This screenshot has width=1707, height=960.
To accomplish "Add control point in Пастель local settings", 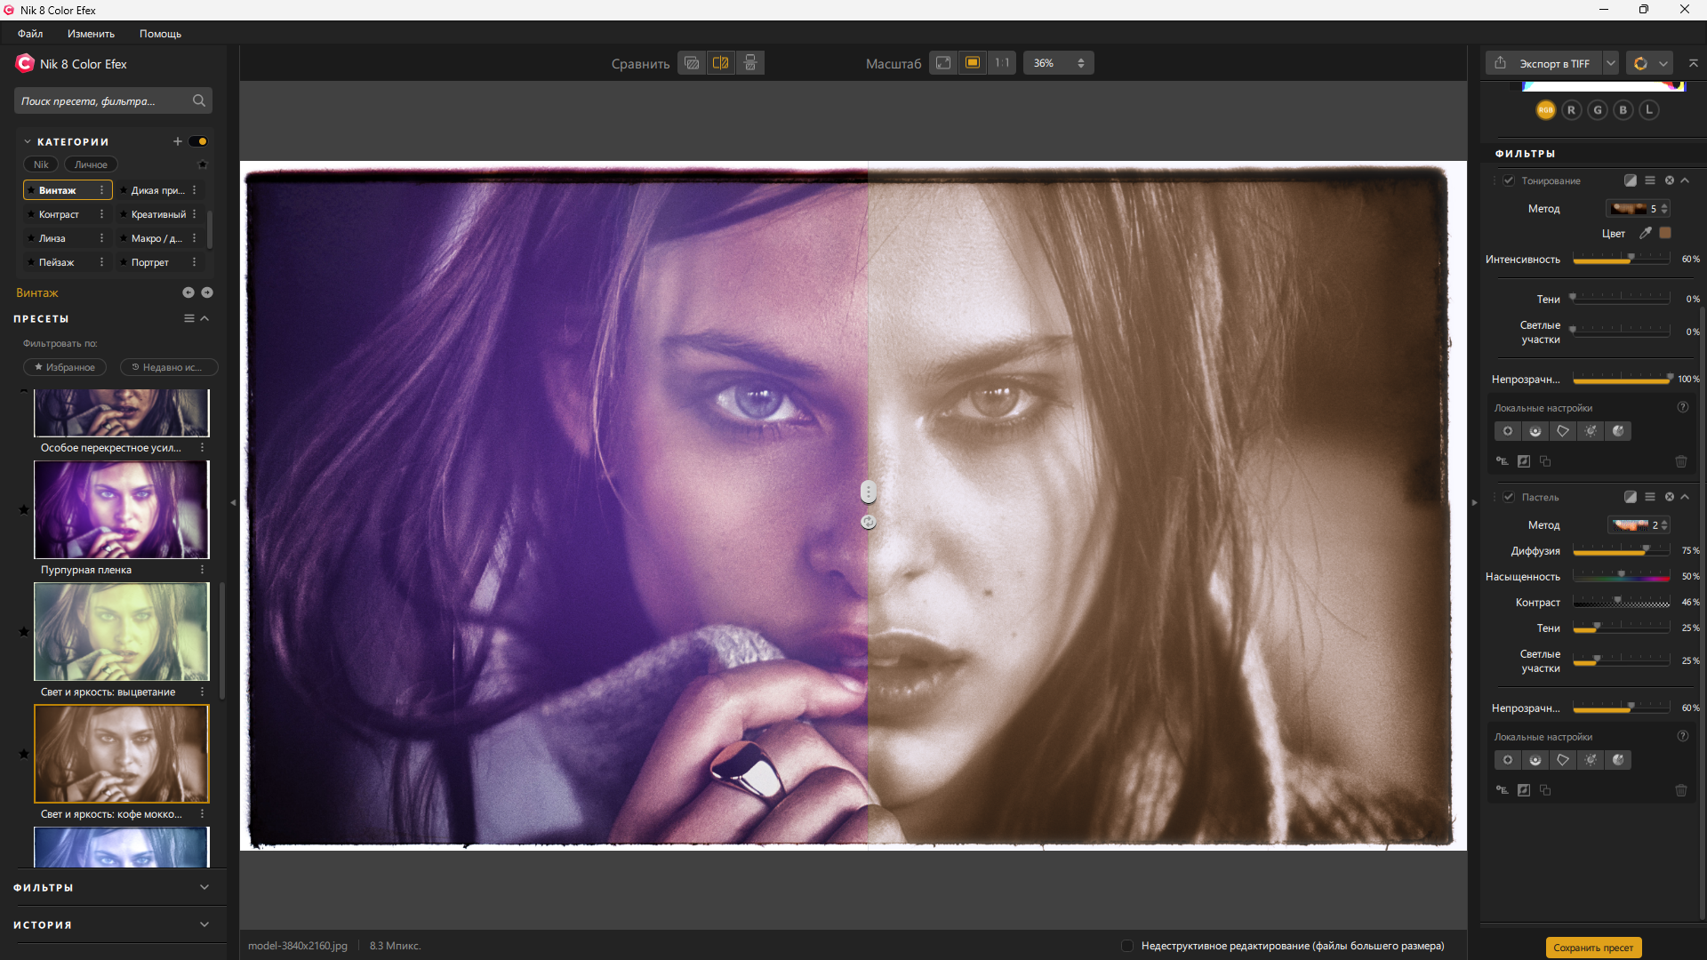I will click(1508, 760).
